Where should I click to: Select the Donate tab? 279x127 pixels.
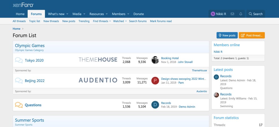(139, 14)
